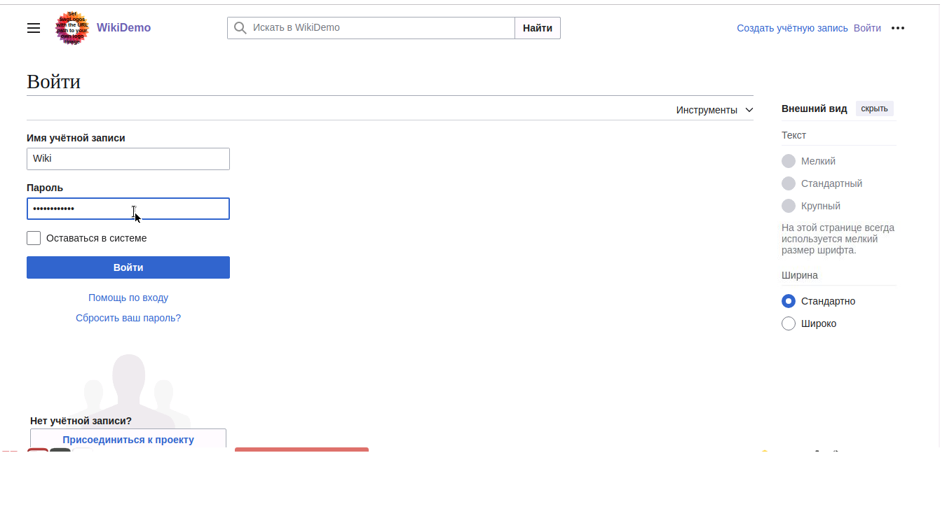Click the 'Найти' search button
Screen dimensions: 947x516
pyautogui.click(x=537, y=28)
